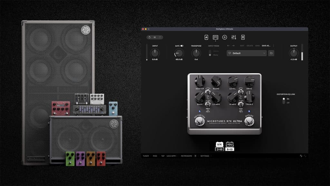
Task: Click the B7K pedal icon above the status bar
Action: (219, 145)
